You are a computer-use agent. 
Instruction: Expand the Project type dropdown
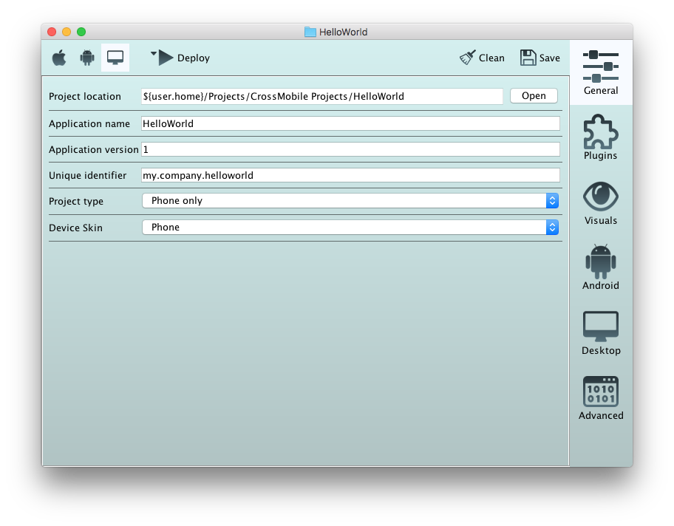click(350, 201)
